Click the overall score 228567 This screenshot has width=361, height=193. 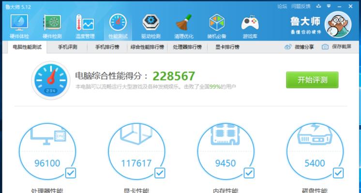point(174,76)
